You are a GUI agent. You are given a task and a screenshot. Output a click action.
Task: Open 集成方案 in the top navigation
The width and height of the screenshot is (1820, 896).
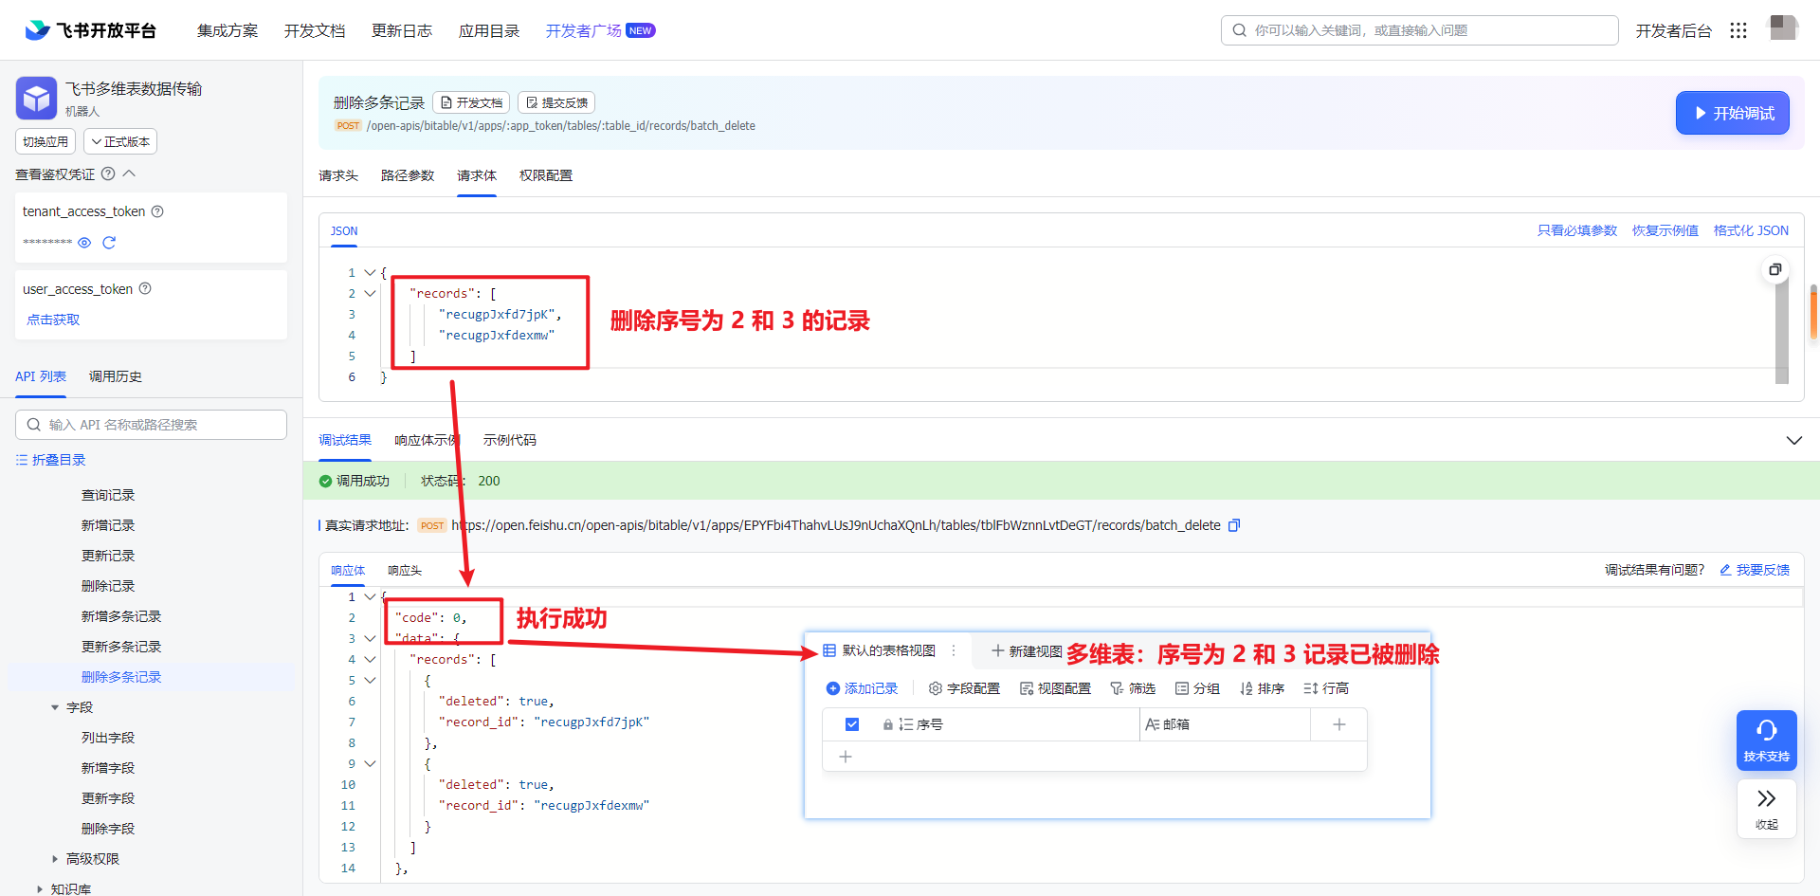(227, 30)
